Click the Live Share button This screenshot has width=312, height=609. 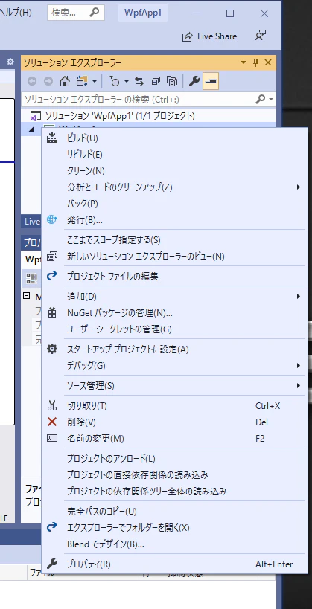[x=210, y=36]
